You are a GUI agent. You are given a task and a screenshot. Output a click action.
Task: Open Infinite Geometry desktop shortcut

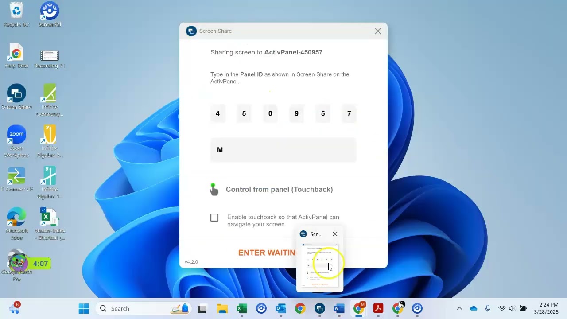point(50,101)
